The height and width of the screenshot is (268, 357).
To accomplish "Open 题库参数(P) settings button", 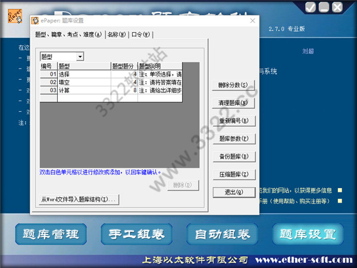I will click(x=234, y=138).
